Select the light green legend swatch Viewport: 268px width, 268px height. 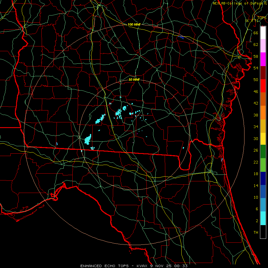(263, 165)
